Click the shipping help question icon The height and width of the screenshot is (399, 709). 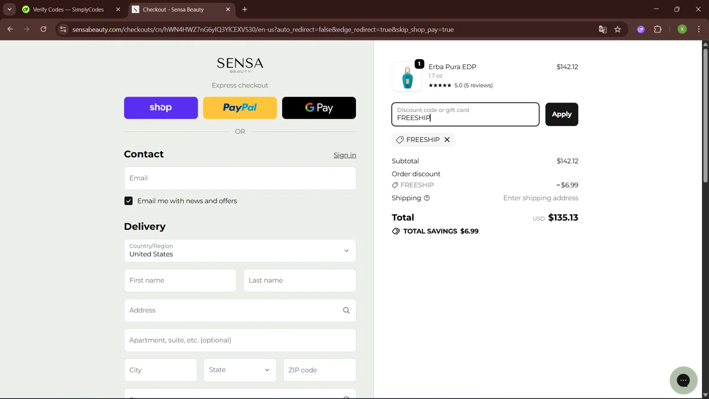coord(427,198)
